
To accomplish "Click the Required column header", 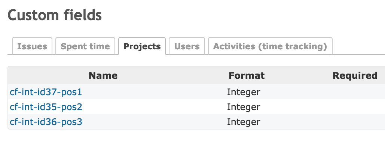I will pos(355,76).
